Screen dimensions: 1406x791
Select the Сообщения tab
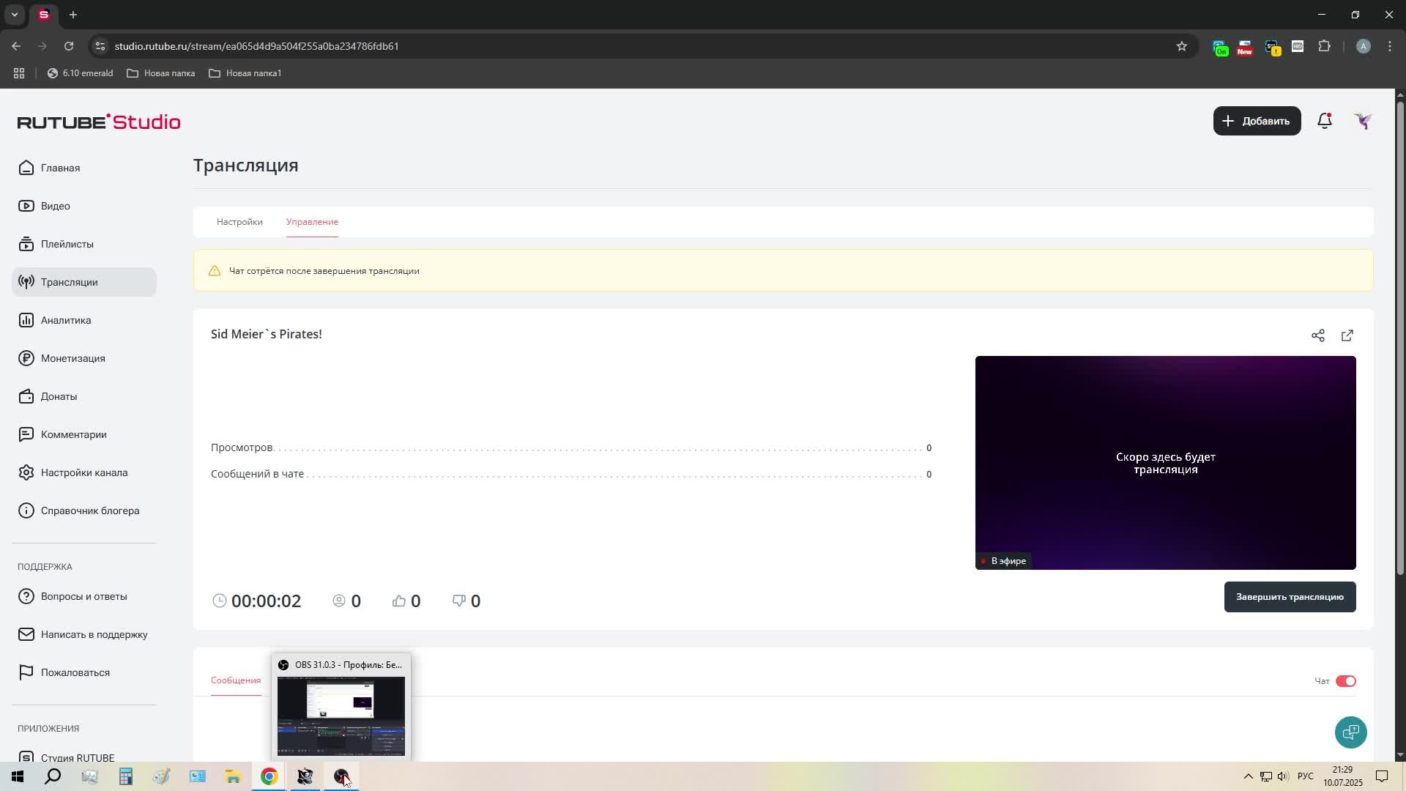coord(236,680)
